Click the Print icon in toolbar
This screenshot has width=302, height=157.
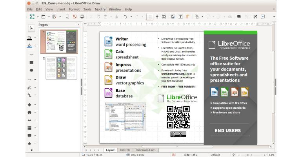click(82, 16)
